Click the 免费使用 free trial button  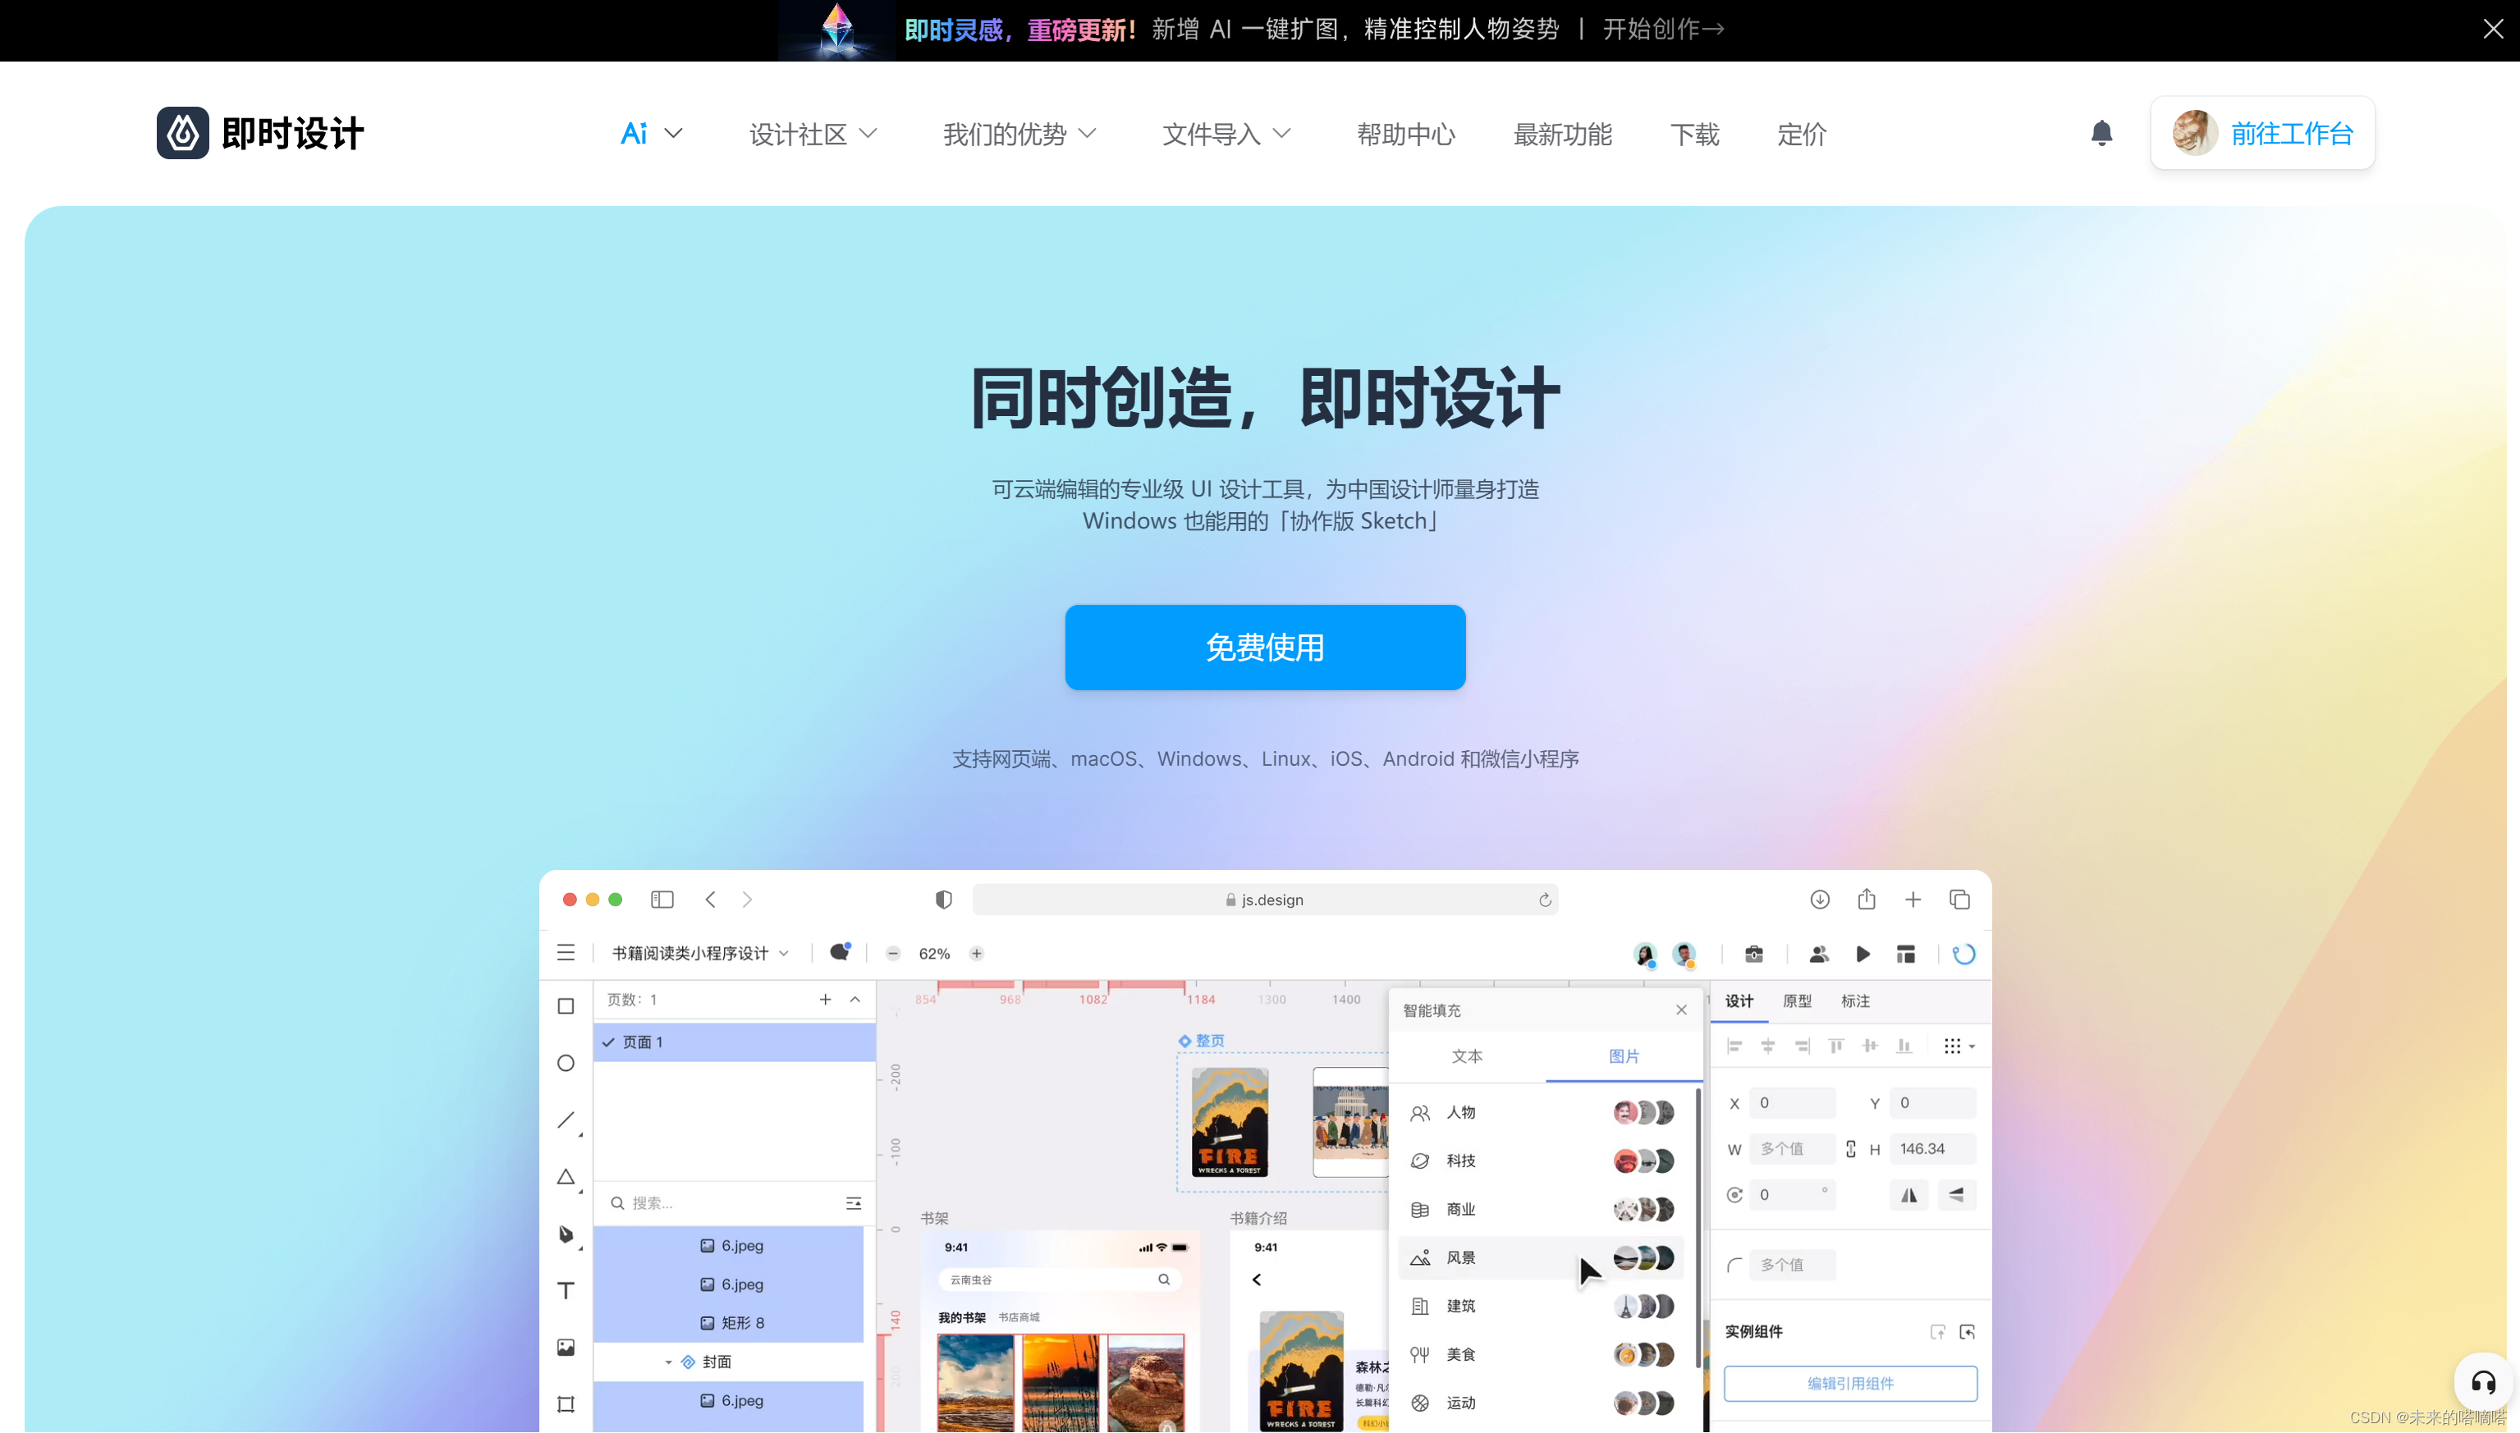tap(1265, 648)
